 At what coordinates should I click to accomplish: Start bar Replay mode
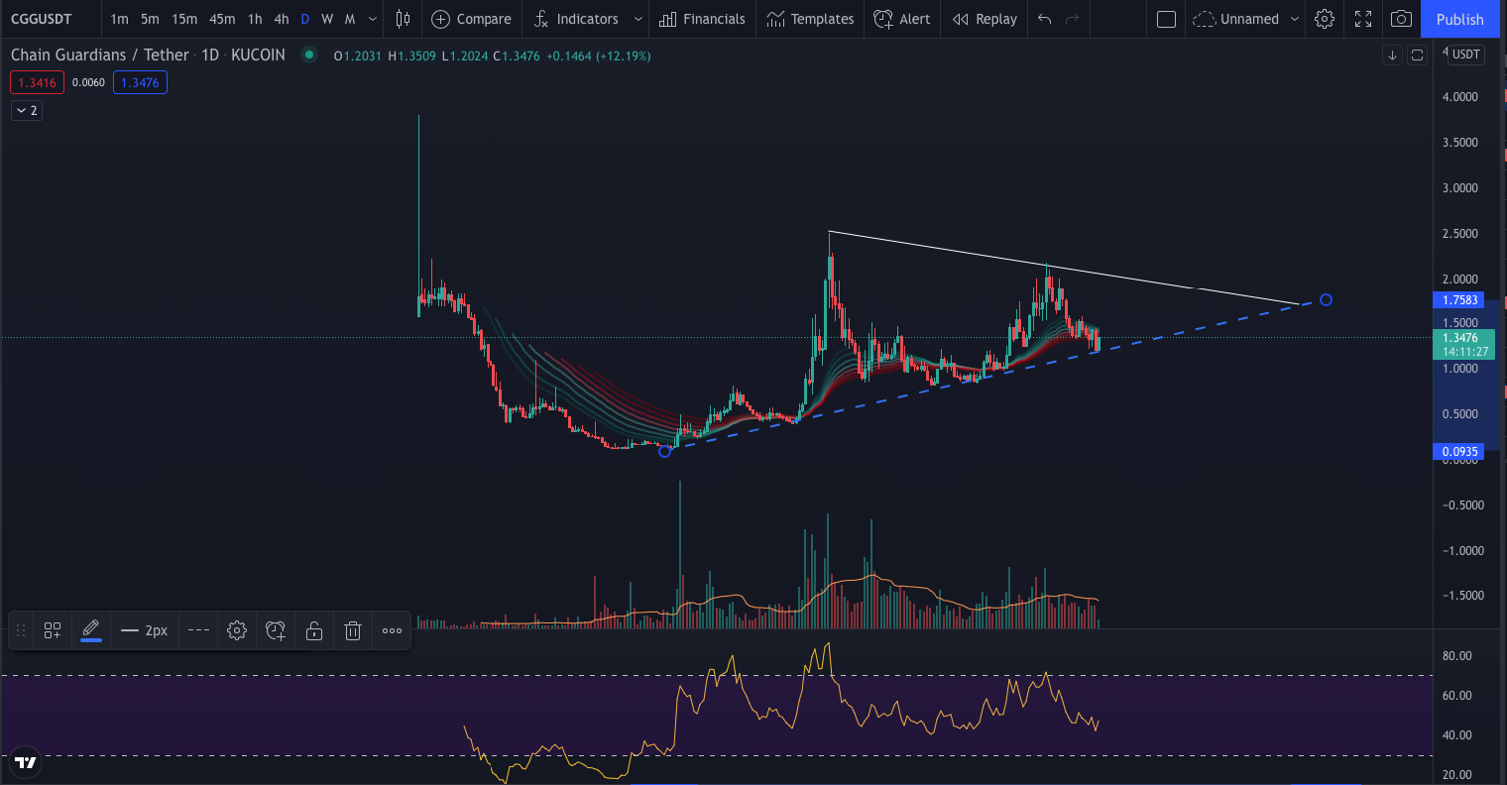pyautogui.click(x=985, y=19)
